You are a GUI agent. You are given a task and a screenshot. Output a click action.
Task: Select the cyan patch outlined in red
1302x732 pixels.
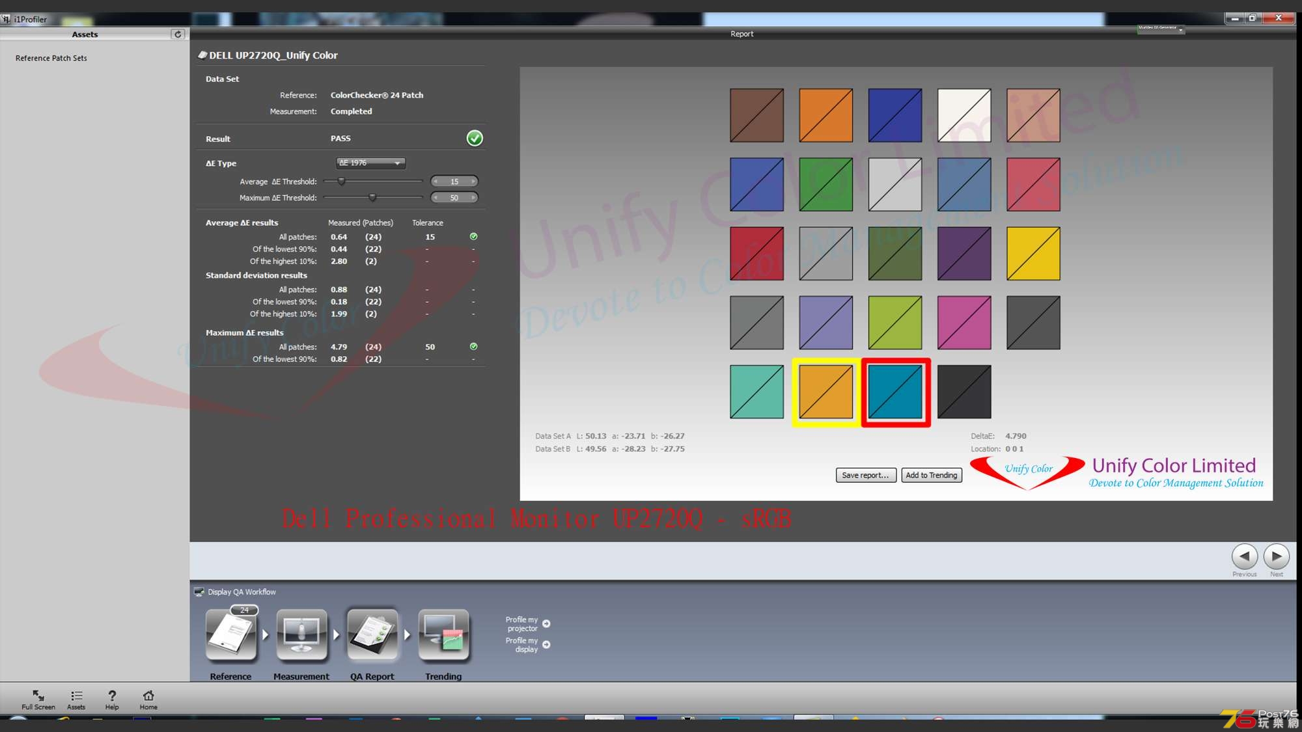(x=895, y=392)
